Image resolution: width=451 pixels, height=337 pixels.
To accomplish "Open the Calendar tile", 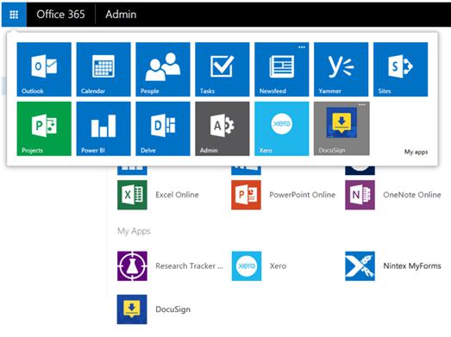I will (103, 69).
